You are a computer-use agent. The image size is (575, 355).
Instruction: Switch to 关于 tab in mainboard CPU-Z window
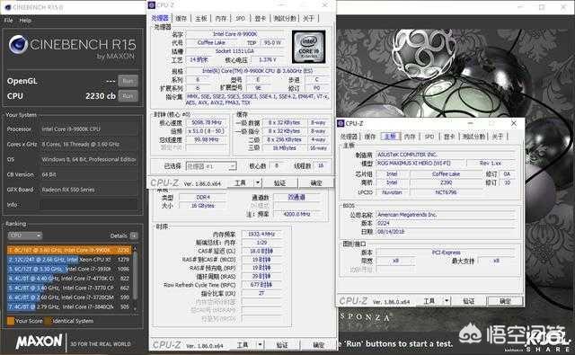pos(498,137)
